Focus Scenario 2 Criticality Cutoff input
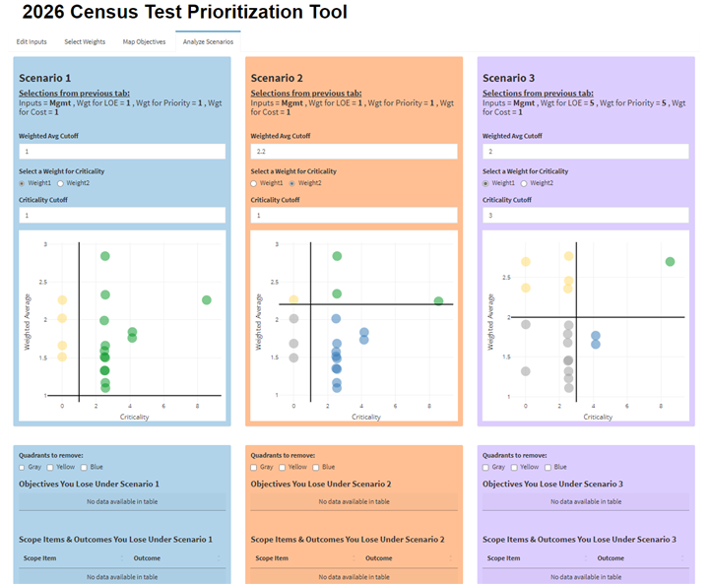709x584 pixels. coord(354,215)
